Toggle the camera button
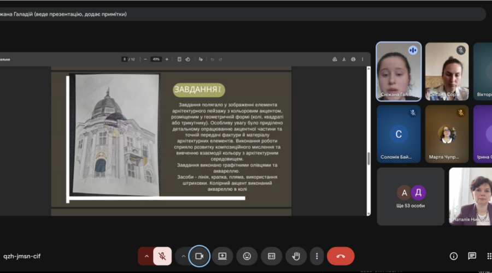 point(199,256)
